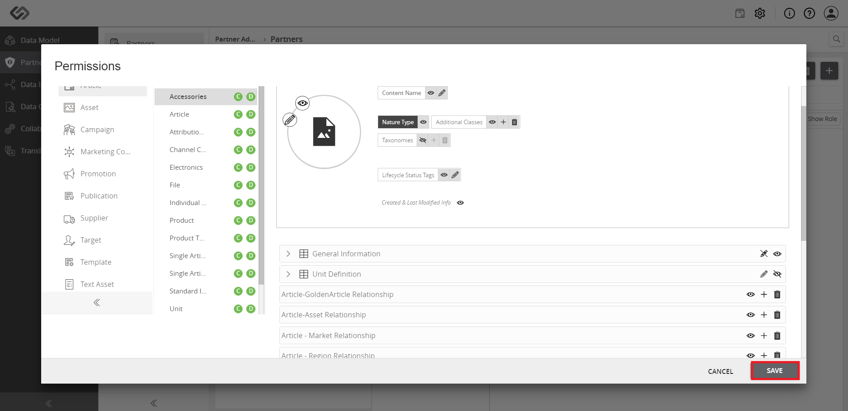Toggle Create permission for Article

238,114
